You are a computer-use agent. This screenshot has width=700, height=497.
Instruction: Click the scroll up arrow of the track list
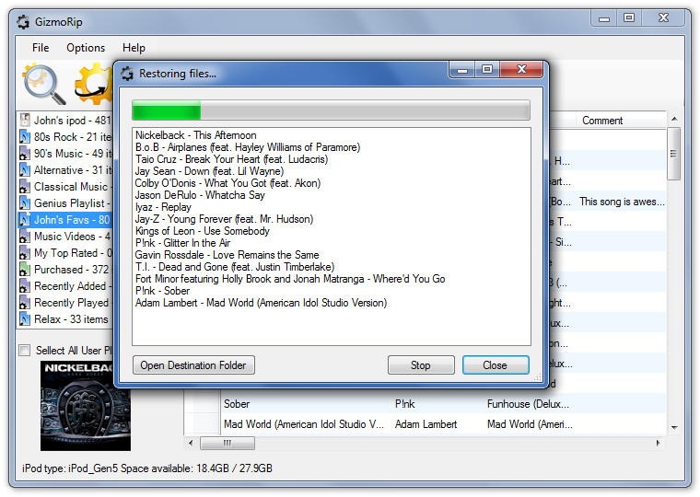pos(674,119)
